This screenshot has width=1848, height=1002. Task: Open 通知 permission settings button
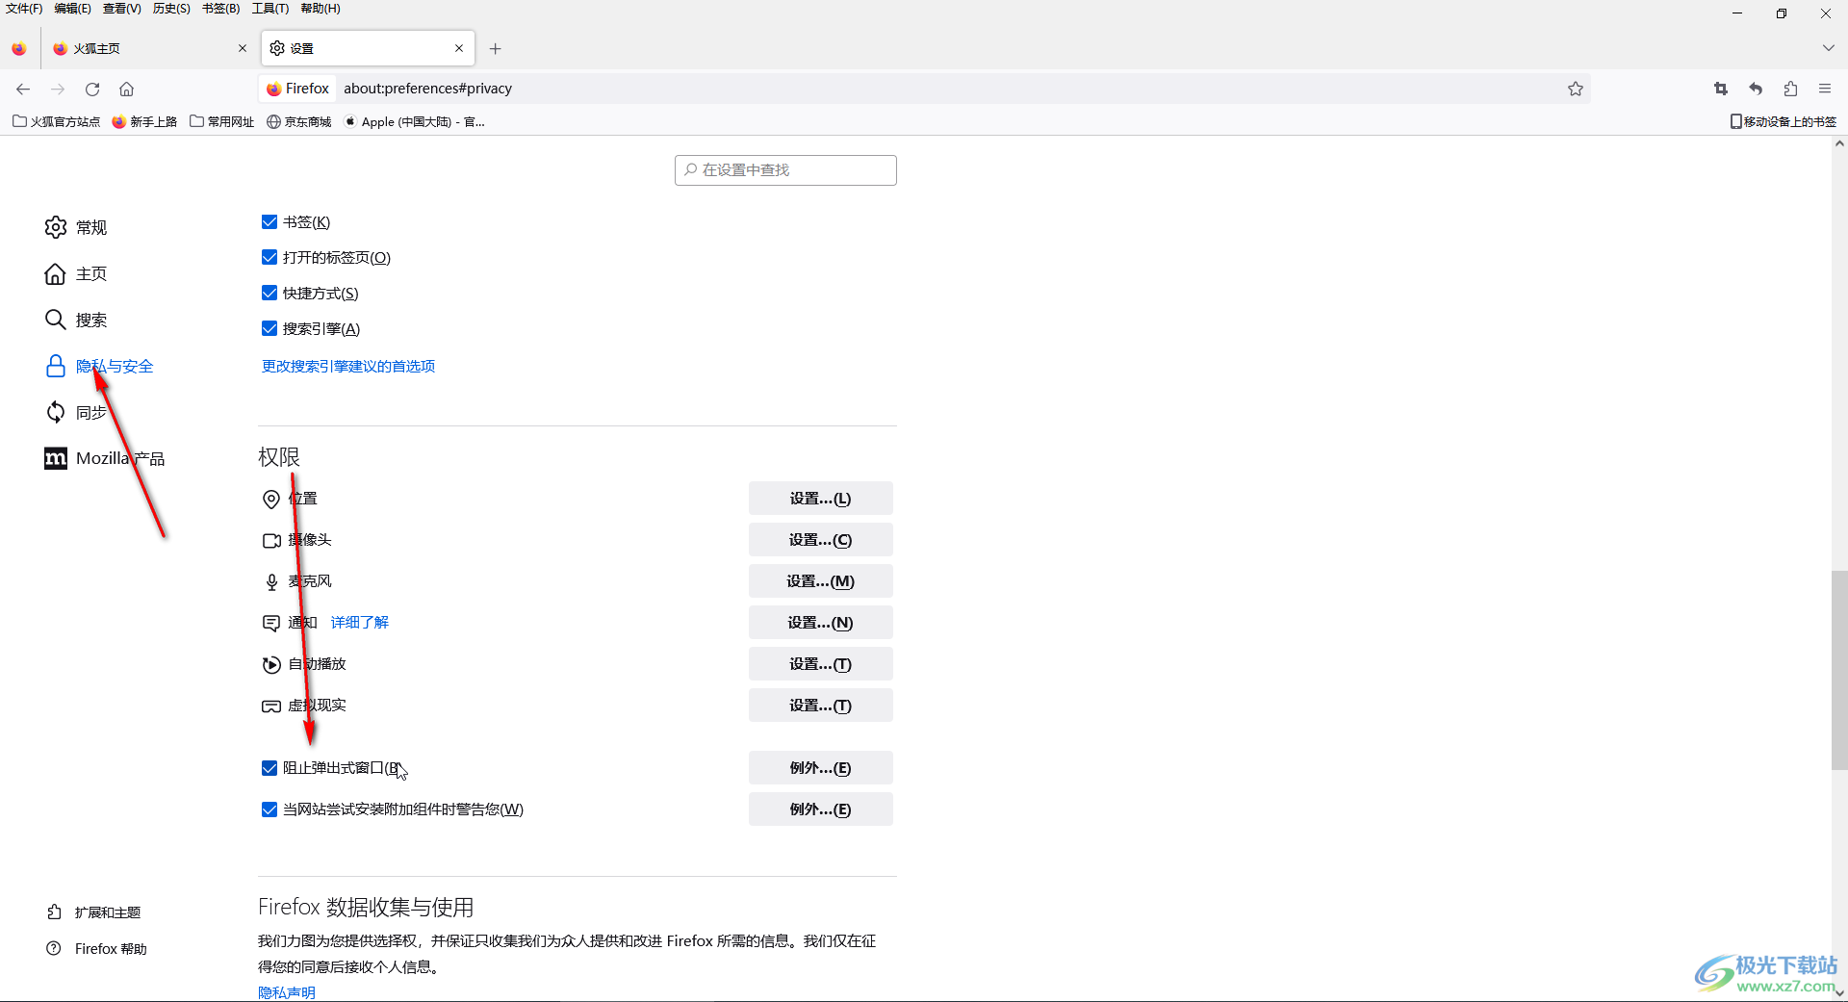click(x=821, y=623)
